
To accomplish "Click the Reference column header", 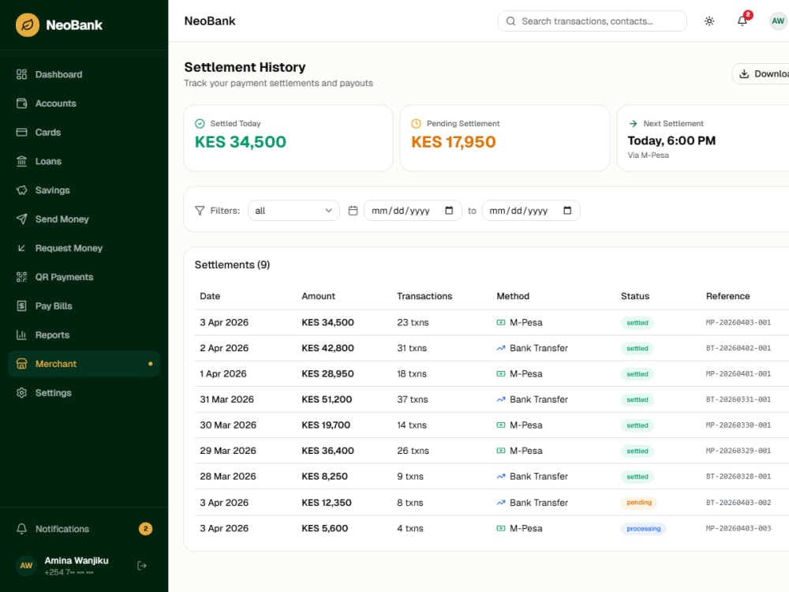I will coord(727,296).
